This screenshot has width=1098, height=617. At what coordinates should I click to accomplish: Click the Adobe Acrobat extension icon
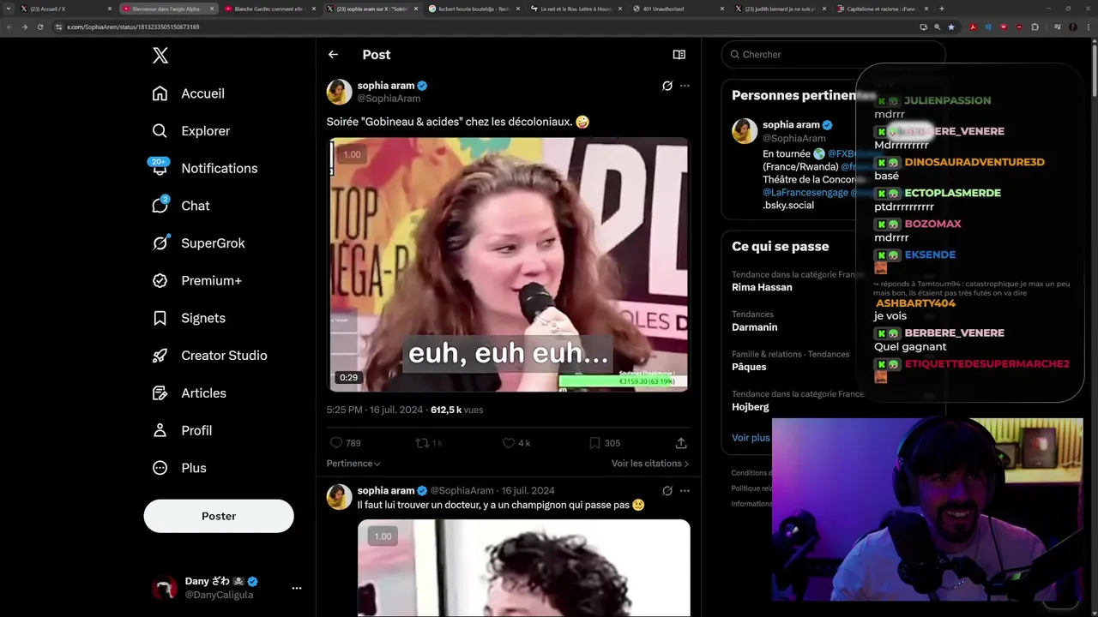click(973, 27)
